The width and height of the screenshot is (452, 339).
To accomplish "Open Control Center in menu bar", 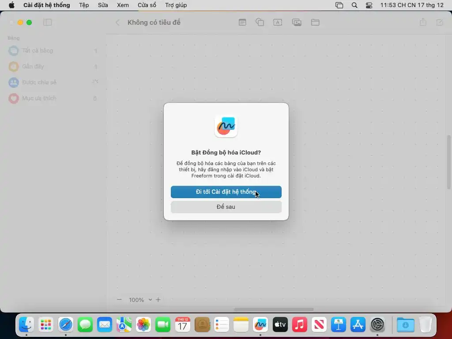I will click(369, 5).
